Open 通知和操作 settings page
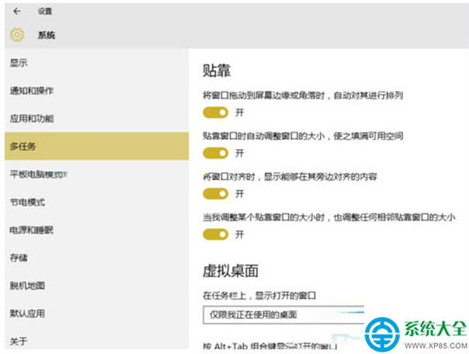Viewport: 469px width, 354px height. pyautogui.click(x=31, y=91)
